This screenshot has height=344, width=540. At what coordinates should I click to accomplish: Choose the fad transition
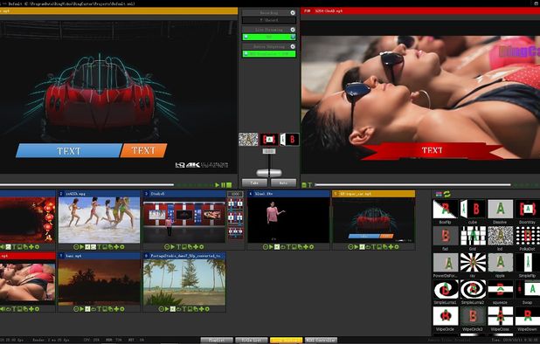pos(446,236)
